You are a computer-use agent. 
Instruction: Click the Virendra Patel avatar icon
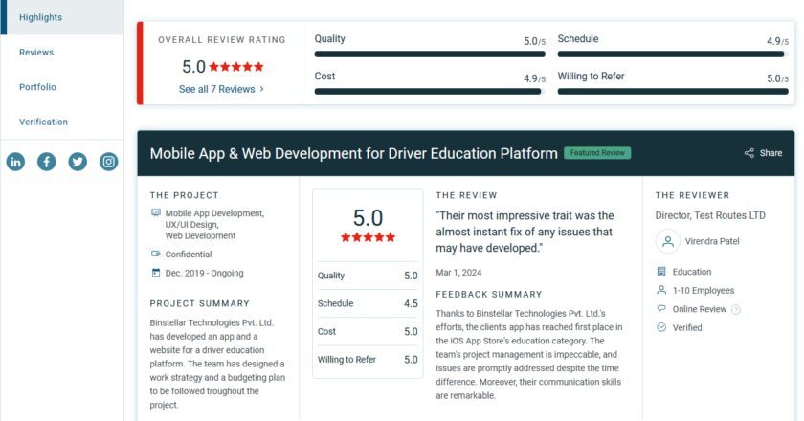[x=668, y=241]
